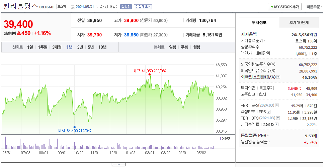Select the 5년 line chart period
This screenshot has height=167, width=324.
pos(91,47)
